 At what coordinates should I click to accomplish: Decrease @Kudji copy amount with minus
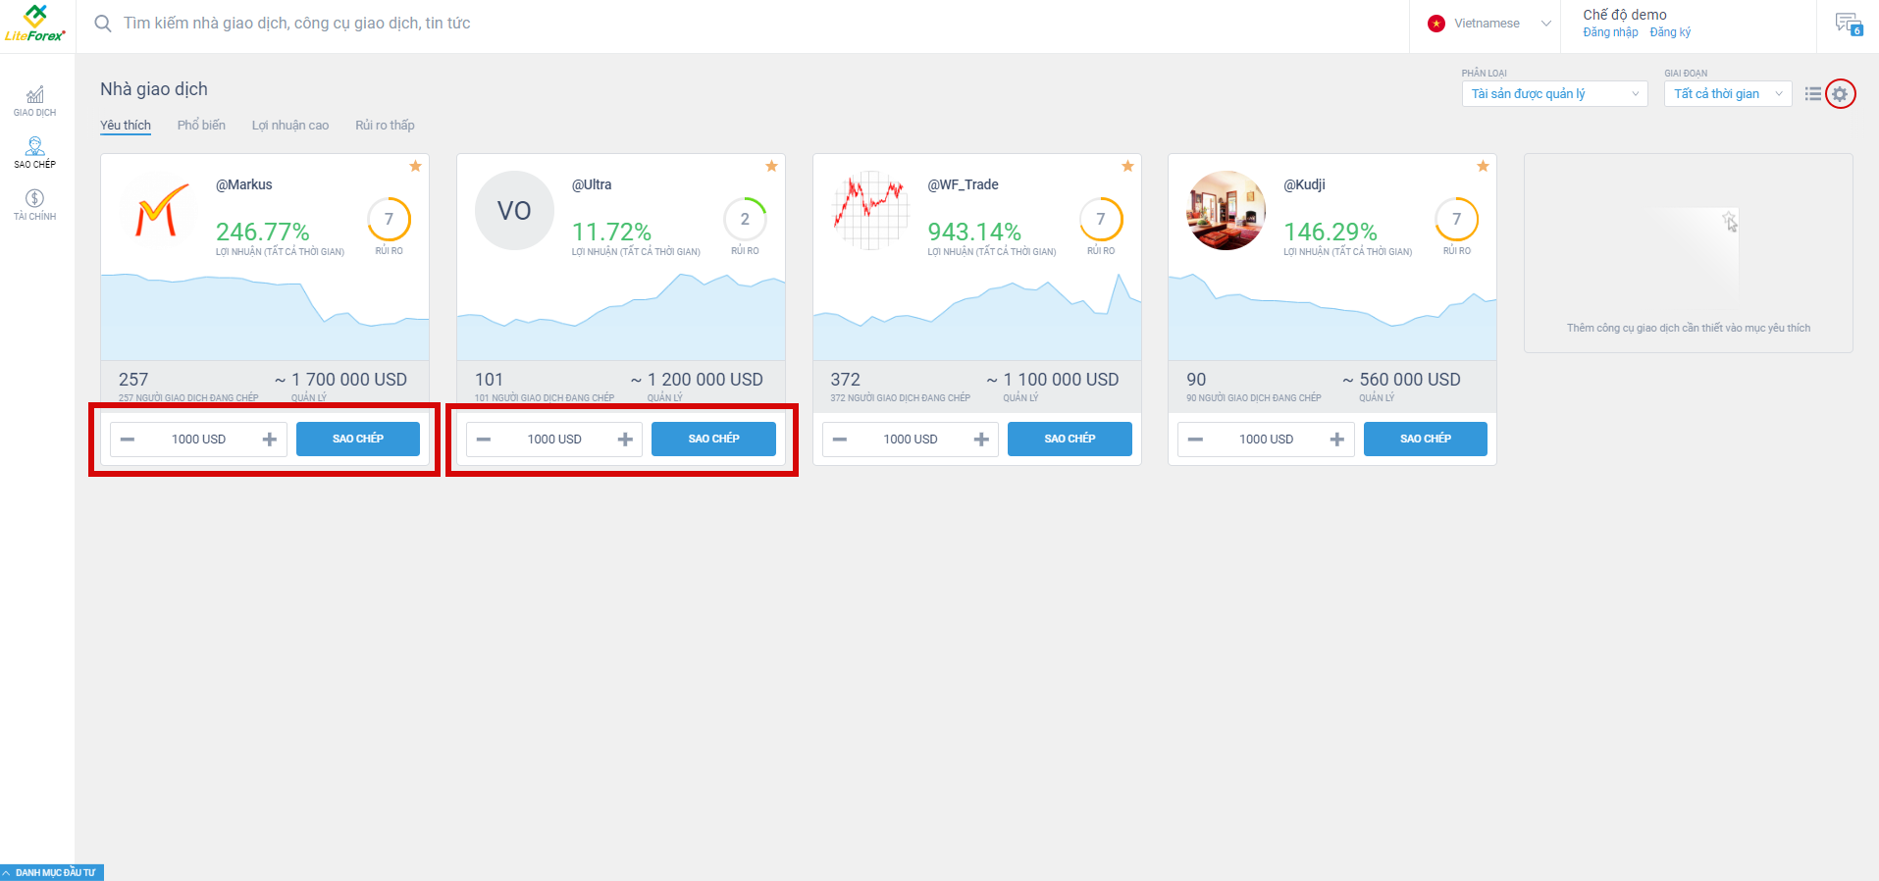coord(1195,440)
